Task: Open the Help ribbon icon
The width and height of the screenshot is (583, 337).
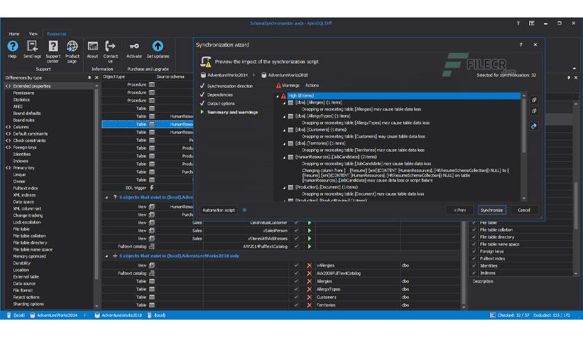Action: [13, 47]
